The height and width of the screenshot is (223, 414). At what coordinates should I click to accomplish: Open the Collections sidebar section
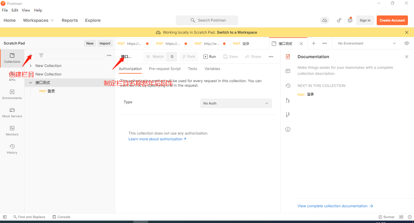12,58
